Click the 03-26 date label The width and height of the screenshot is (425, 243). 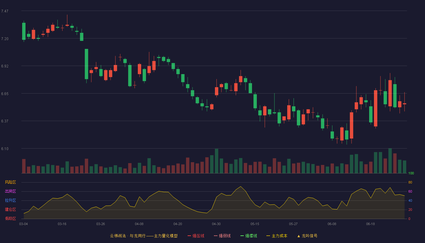[100, 224]
